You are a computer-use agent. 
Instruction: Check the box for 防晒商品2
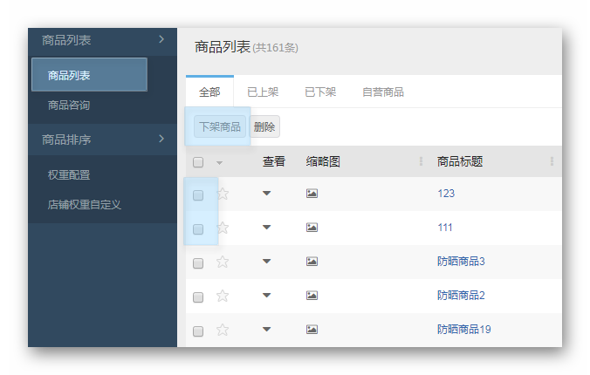point(198,297)
